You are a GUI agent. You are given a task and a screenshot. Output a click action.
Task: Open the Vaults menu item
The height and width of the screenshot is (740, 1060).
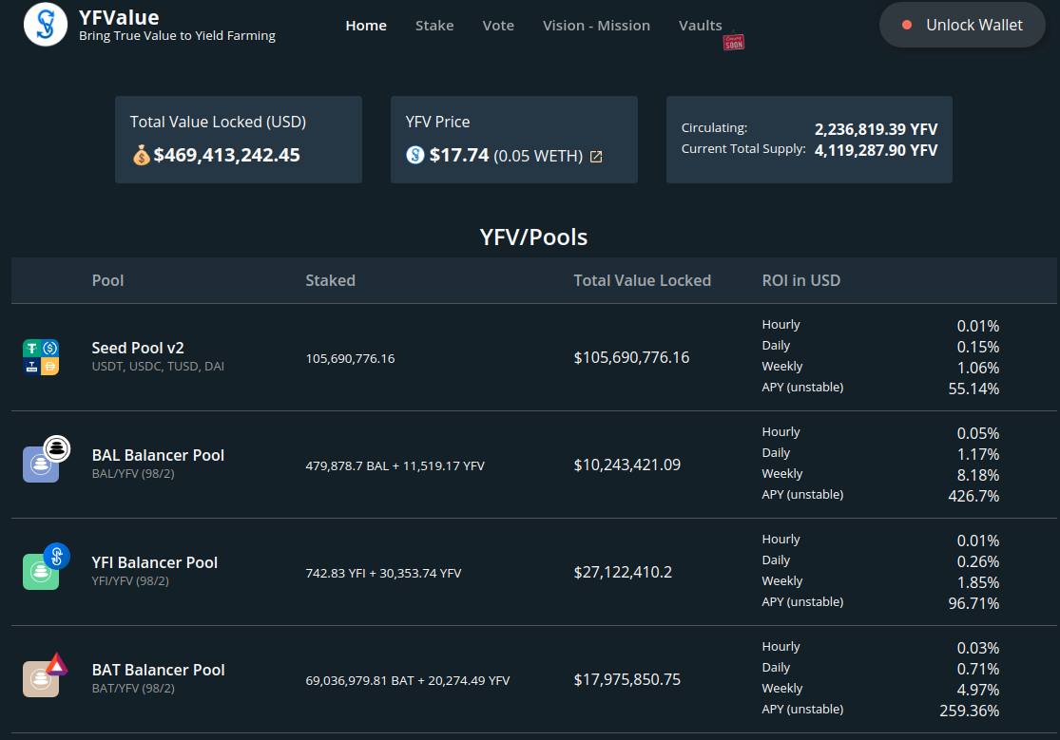(x=701, y=26)
